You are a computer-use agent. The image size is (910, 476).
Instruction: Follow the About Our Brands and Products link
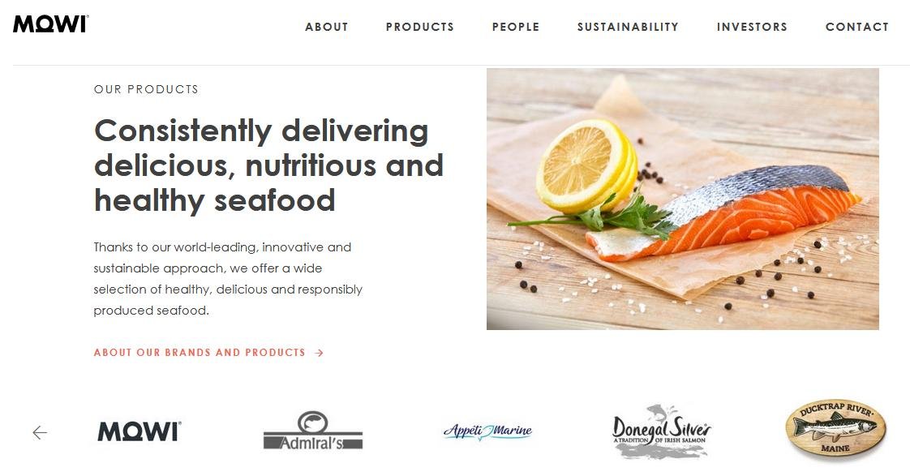point(200,353)
